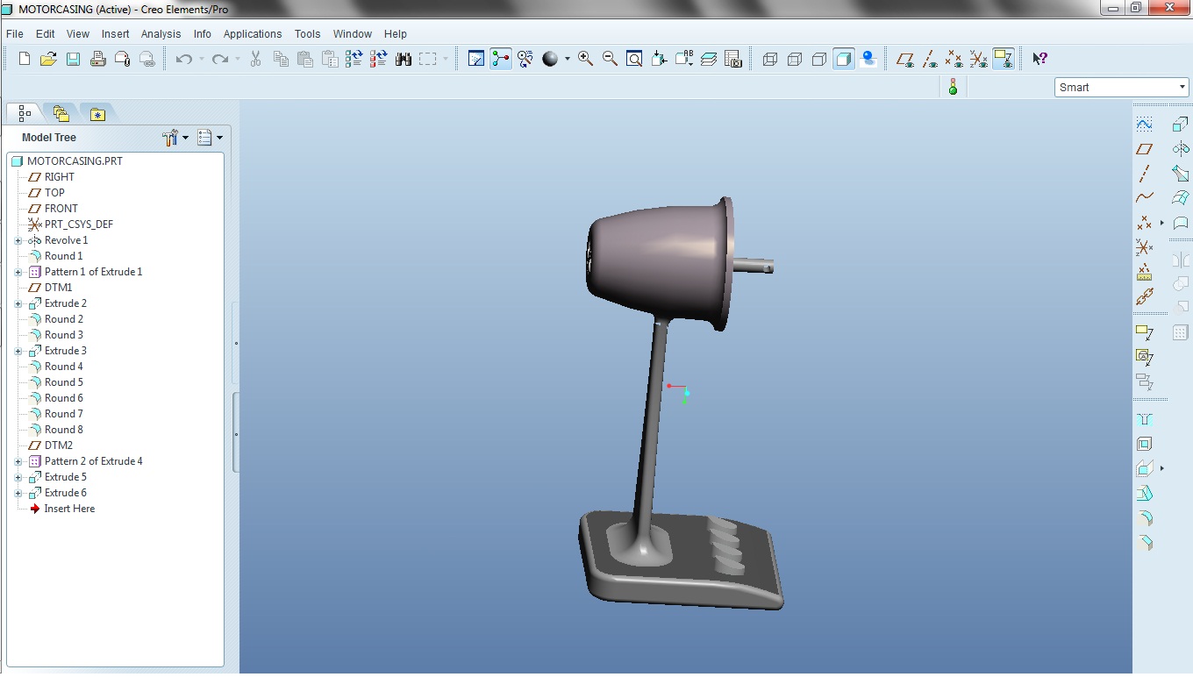Image resolution: width=1193 pixels, height=677 pixels.
Task: Switch to no hidden line display style
Action: (819, 59)
